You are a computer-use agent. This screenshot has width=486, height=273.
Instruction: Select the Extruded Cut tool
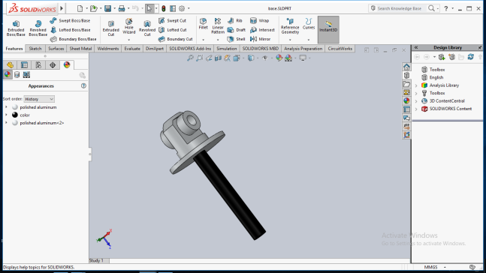click(111, 28)
